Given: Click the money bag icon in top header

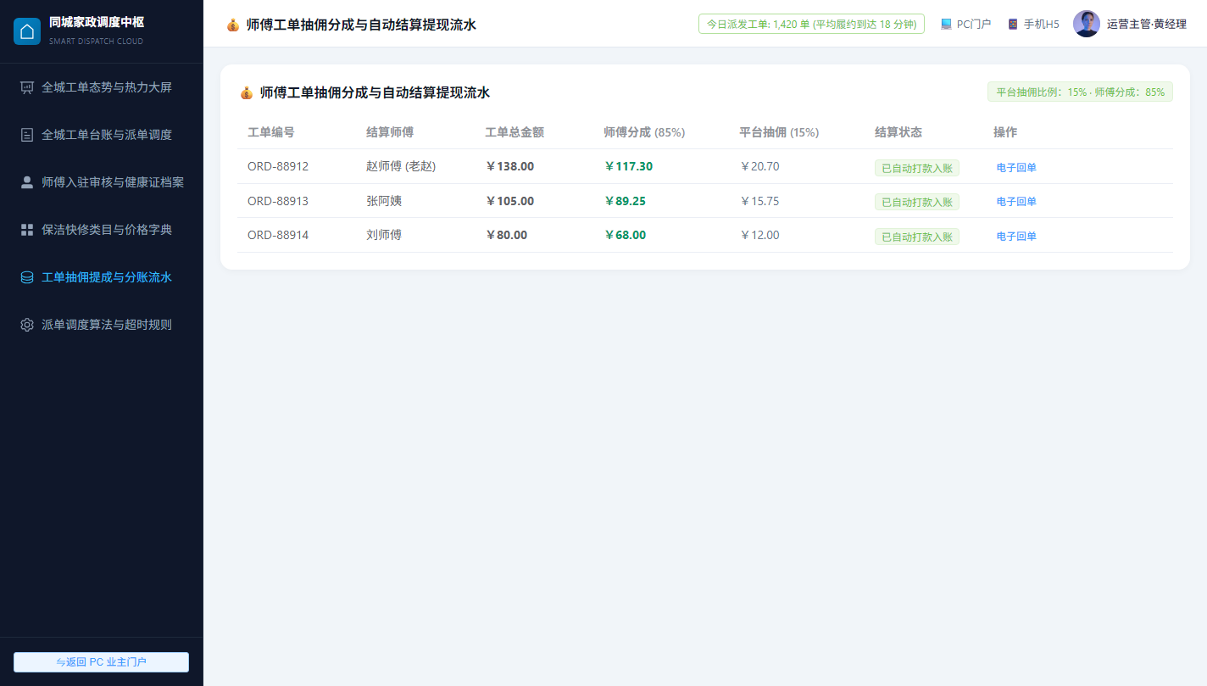Looking at the screenshot, I should 233,25.
